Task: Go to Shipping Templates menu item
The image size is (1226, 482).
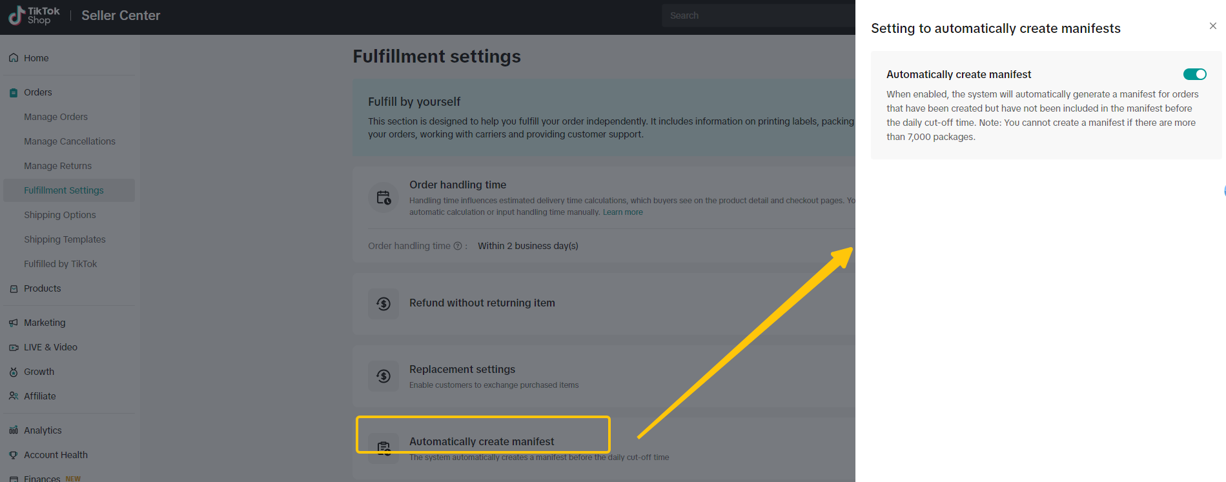Action: (x=65, y=239)
